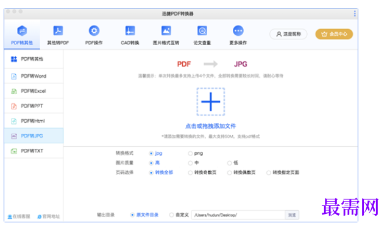390x226 pixels.
Task: Choose PDF转TXT in the sidebar
Action: pos(34,151)
